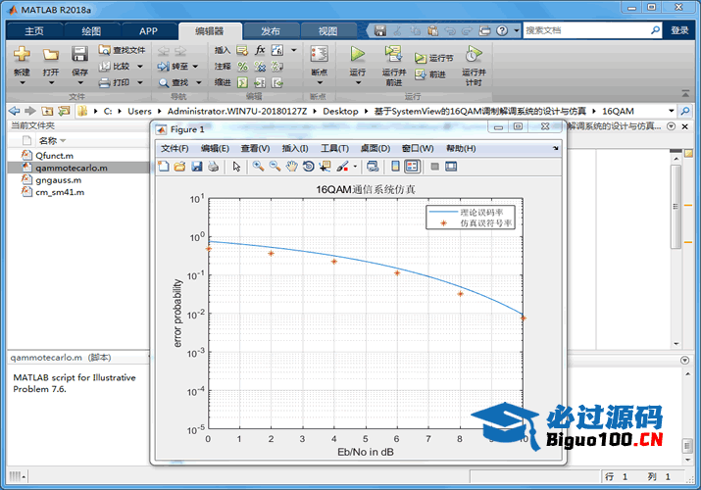Click Zoom In tool in Figure 1 toolbar
This screenshot has height=490, width=701.
(x=258, y=167)
